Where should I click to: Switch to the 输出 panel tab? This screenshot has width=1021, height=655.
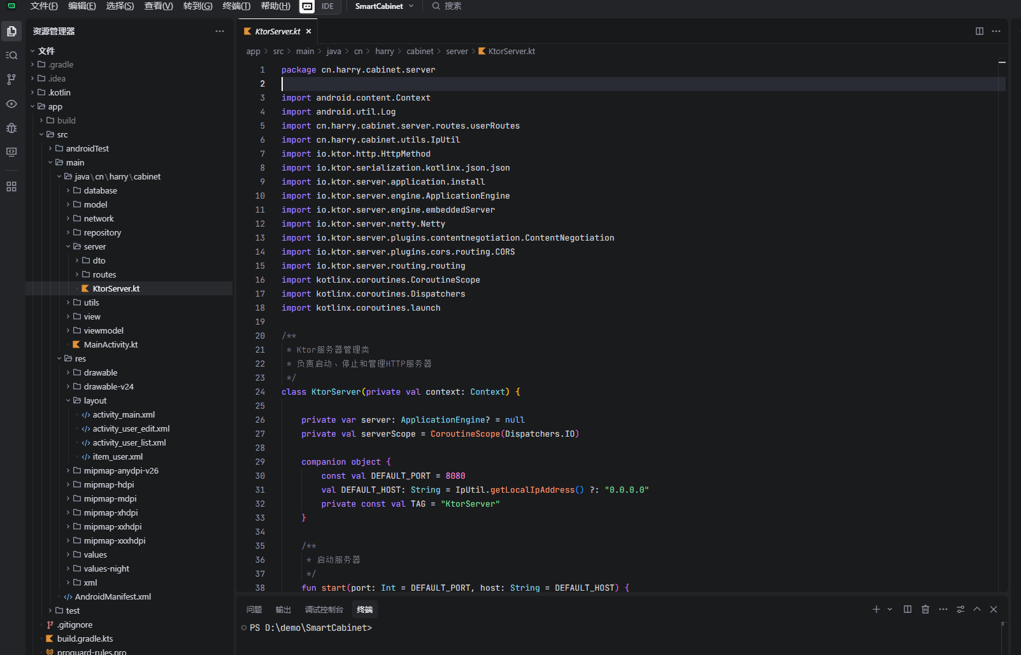click(x=283, y=609)
